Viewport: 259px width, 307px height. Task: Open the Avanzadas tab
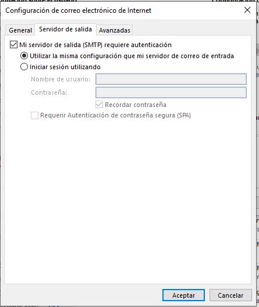[115, 30]
